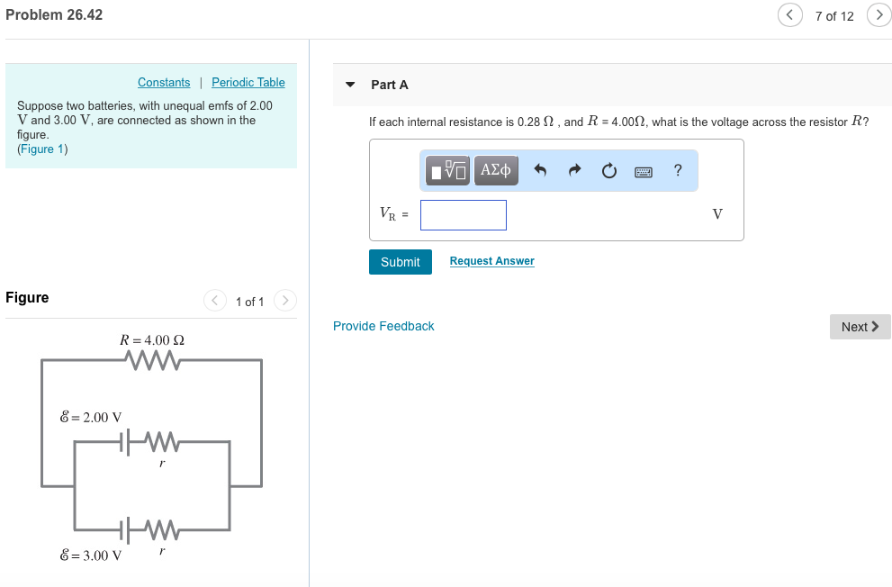Open the on-screen keyboard icon
Image resolution: width=892 pixels, height=587 pixels.
[642, 170]
